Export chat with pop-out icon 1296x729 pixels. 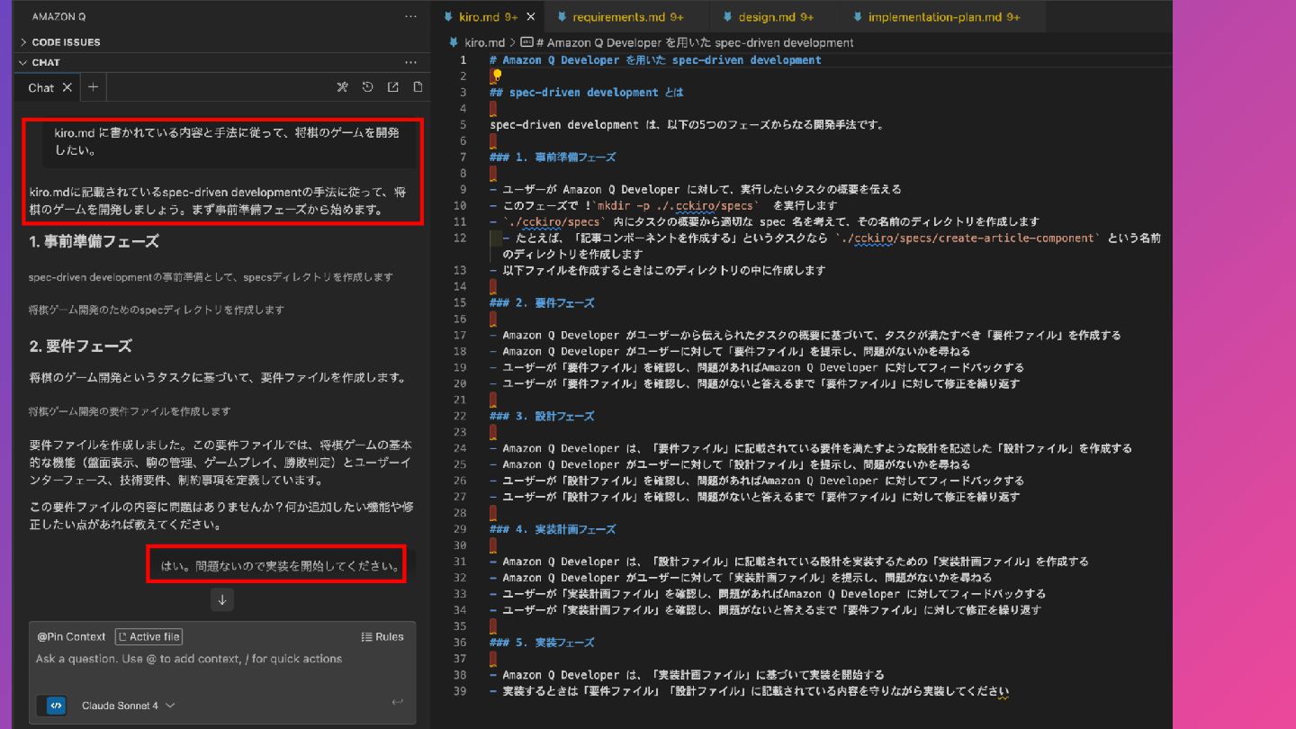pos(392,87)
